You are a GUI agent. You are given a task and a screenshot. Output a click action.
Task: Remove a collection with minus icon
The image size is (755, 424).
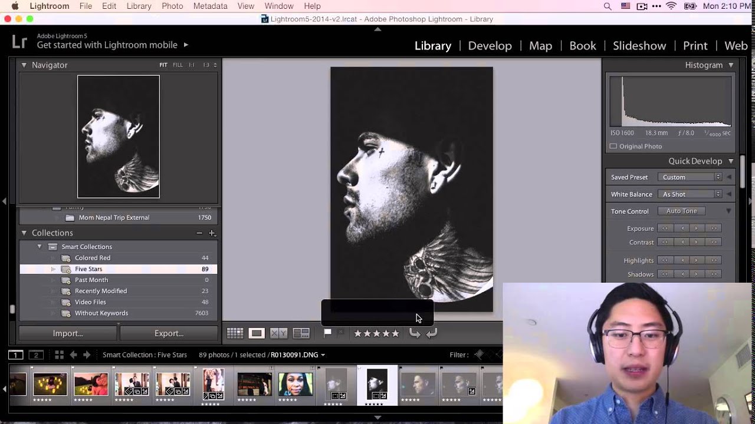click(x=199, y=233)
